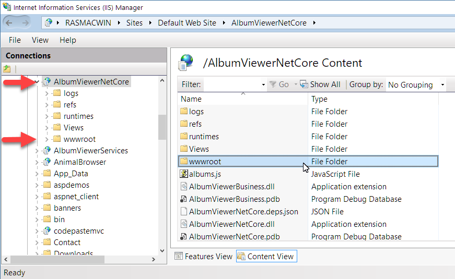Click the tree scrollbar up arrow

click(162, 80)
